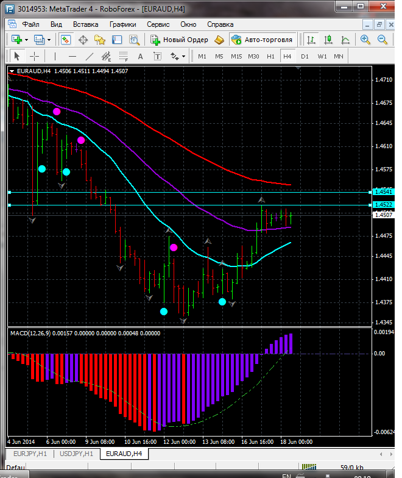
Task: Expand the EURAUD,H4 chart title arrow
Action: tap(12, 71)
